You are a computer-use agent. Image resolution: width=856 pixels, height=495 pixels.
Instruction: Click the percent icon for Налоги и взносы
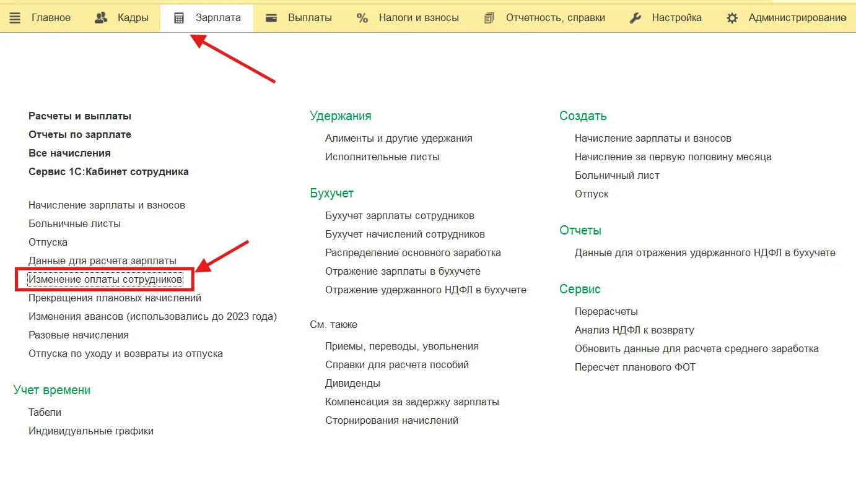tap(362, 18)
